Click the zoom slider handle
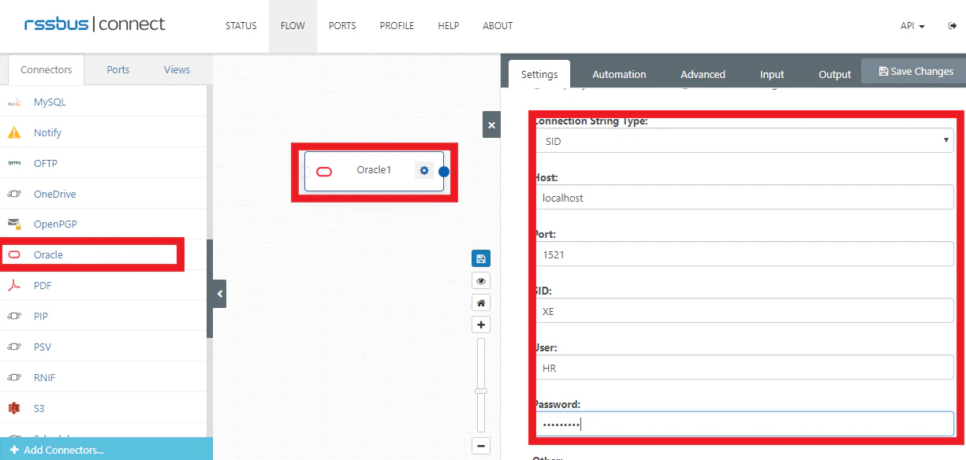 point(481,391)
